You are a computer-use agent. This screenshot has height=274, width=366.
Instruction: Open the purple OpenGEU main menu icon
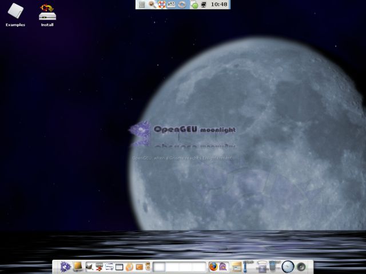65,267
